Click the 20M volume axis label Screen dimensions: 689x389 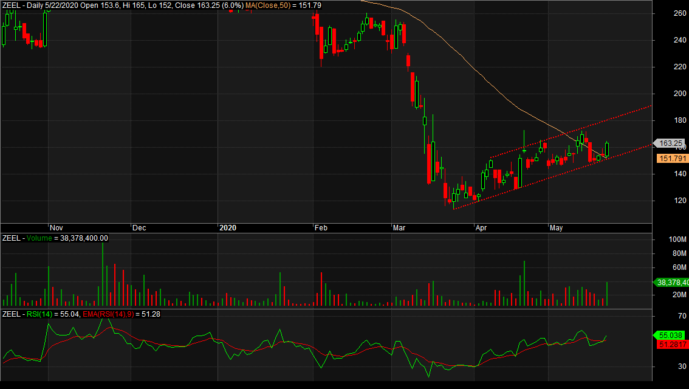point(679,295)
